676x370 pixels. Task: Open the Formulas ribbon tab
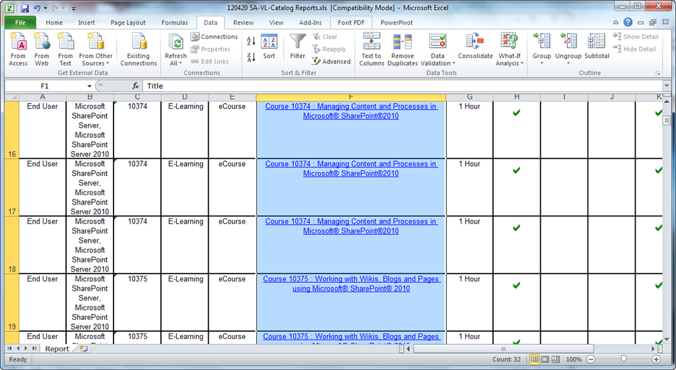[x=174, y=22]
